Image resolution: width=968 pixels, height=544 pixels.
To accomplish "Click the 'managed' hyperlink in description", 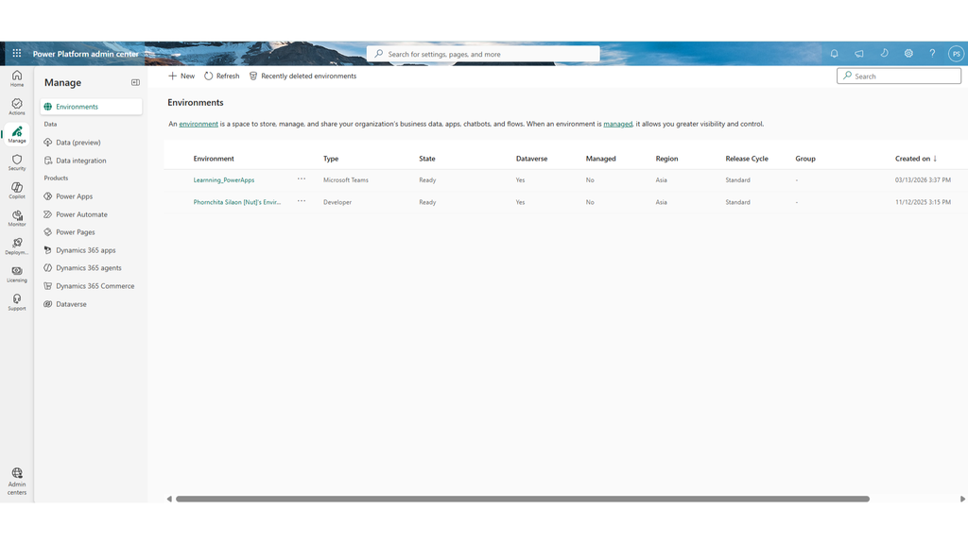I will tap(617, 124).
